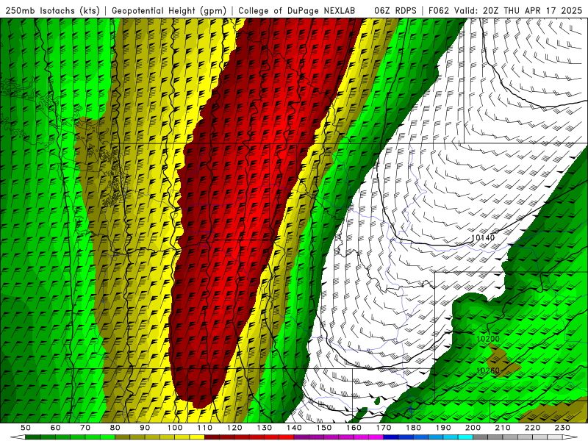Click the 80 value on the color scale
Viewport: 588px width, 441px height.
[x=115, y=428]
